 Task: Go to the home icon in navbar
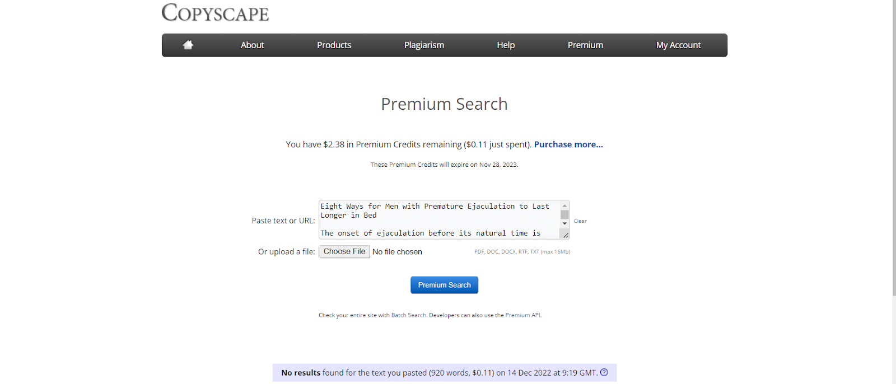pos(188,45)
